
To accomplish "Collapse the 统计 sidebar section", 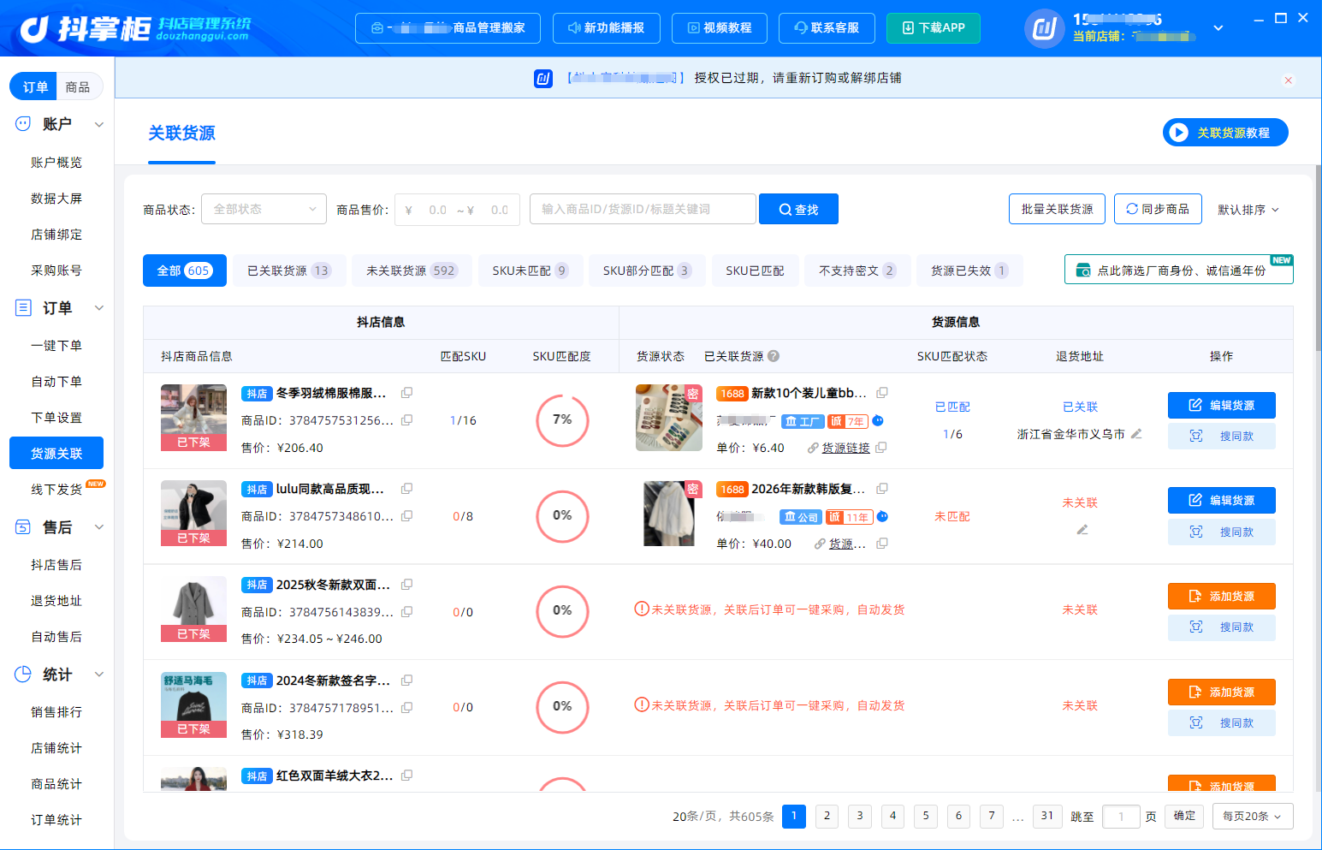I will (99, 674).
